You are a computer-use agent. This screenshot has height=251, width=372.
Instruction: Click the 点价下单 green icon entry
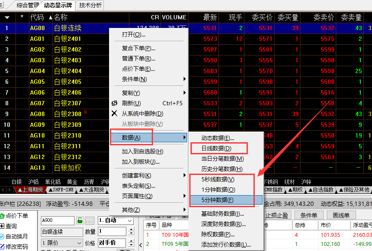[14, 216]
